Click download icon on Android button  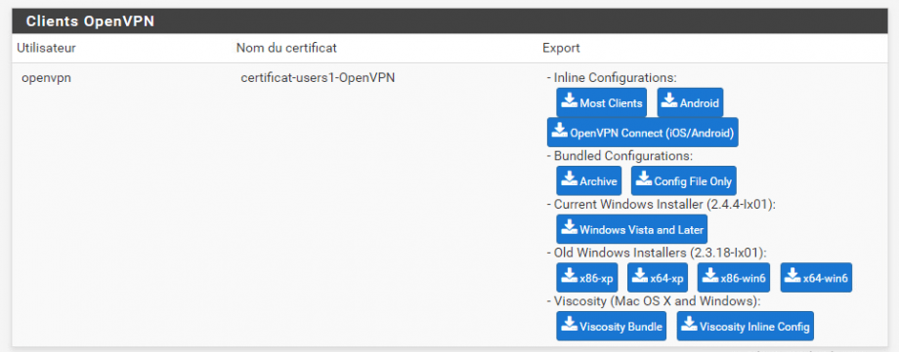pyautogui.click(x=669, y=101)
